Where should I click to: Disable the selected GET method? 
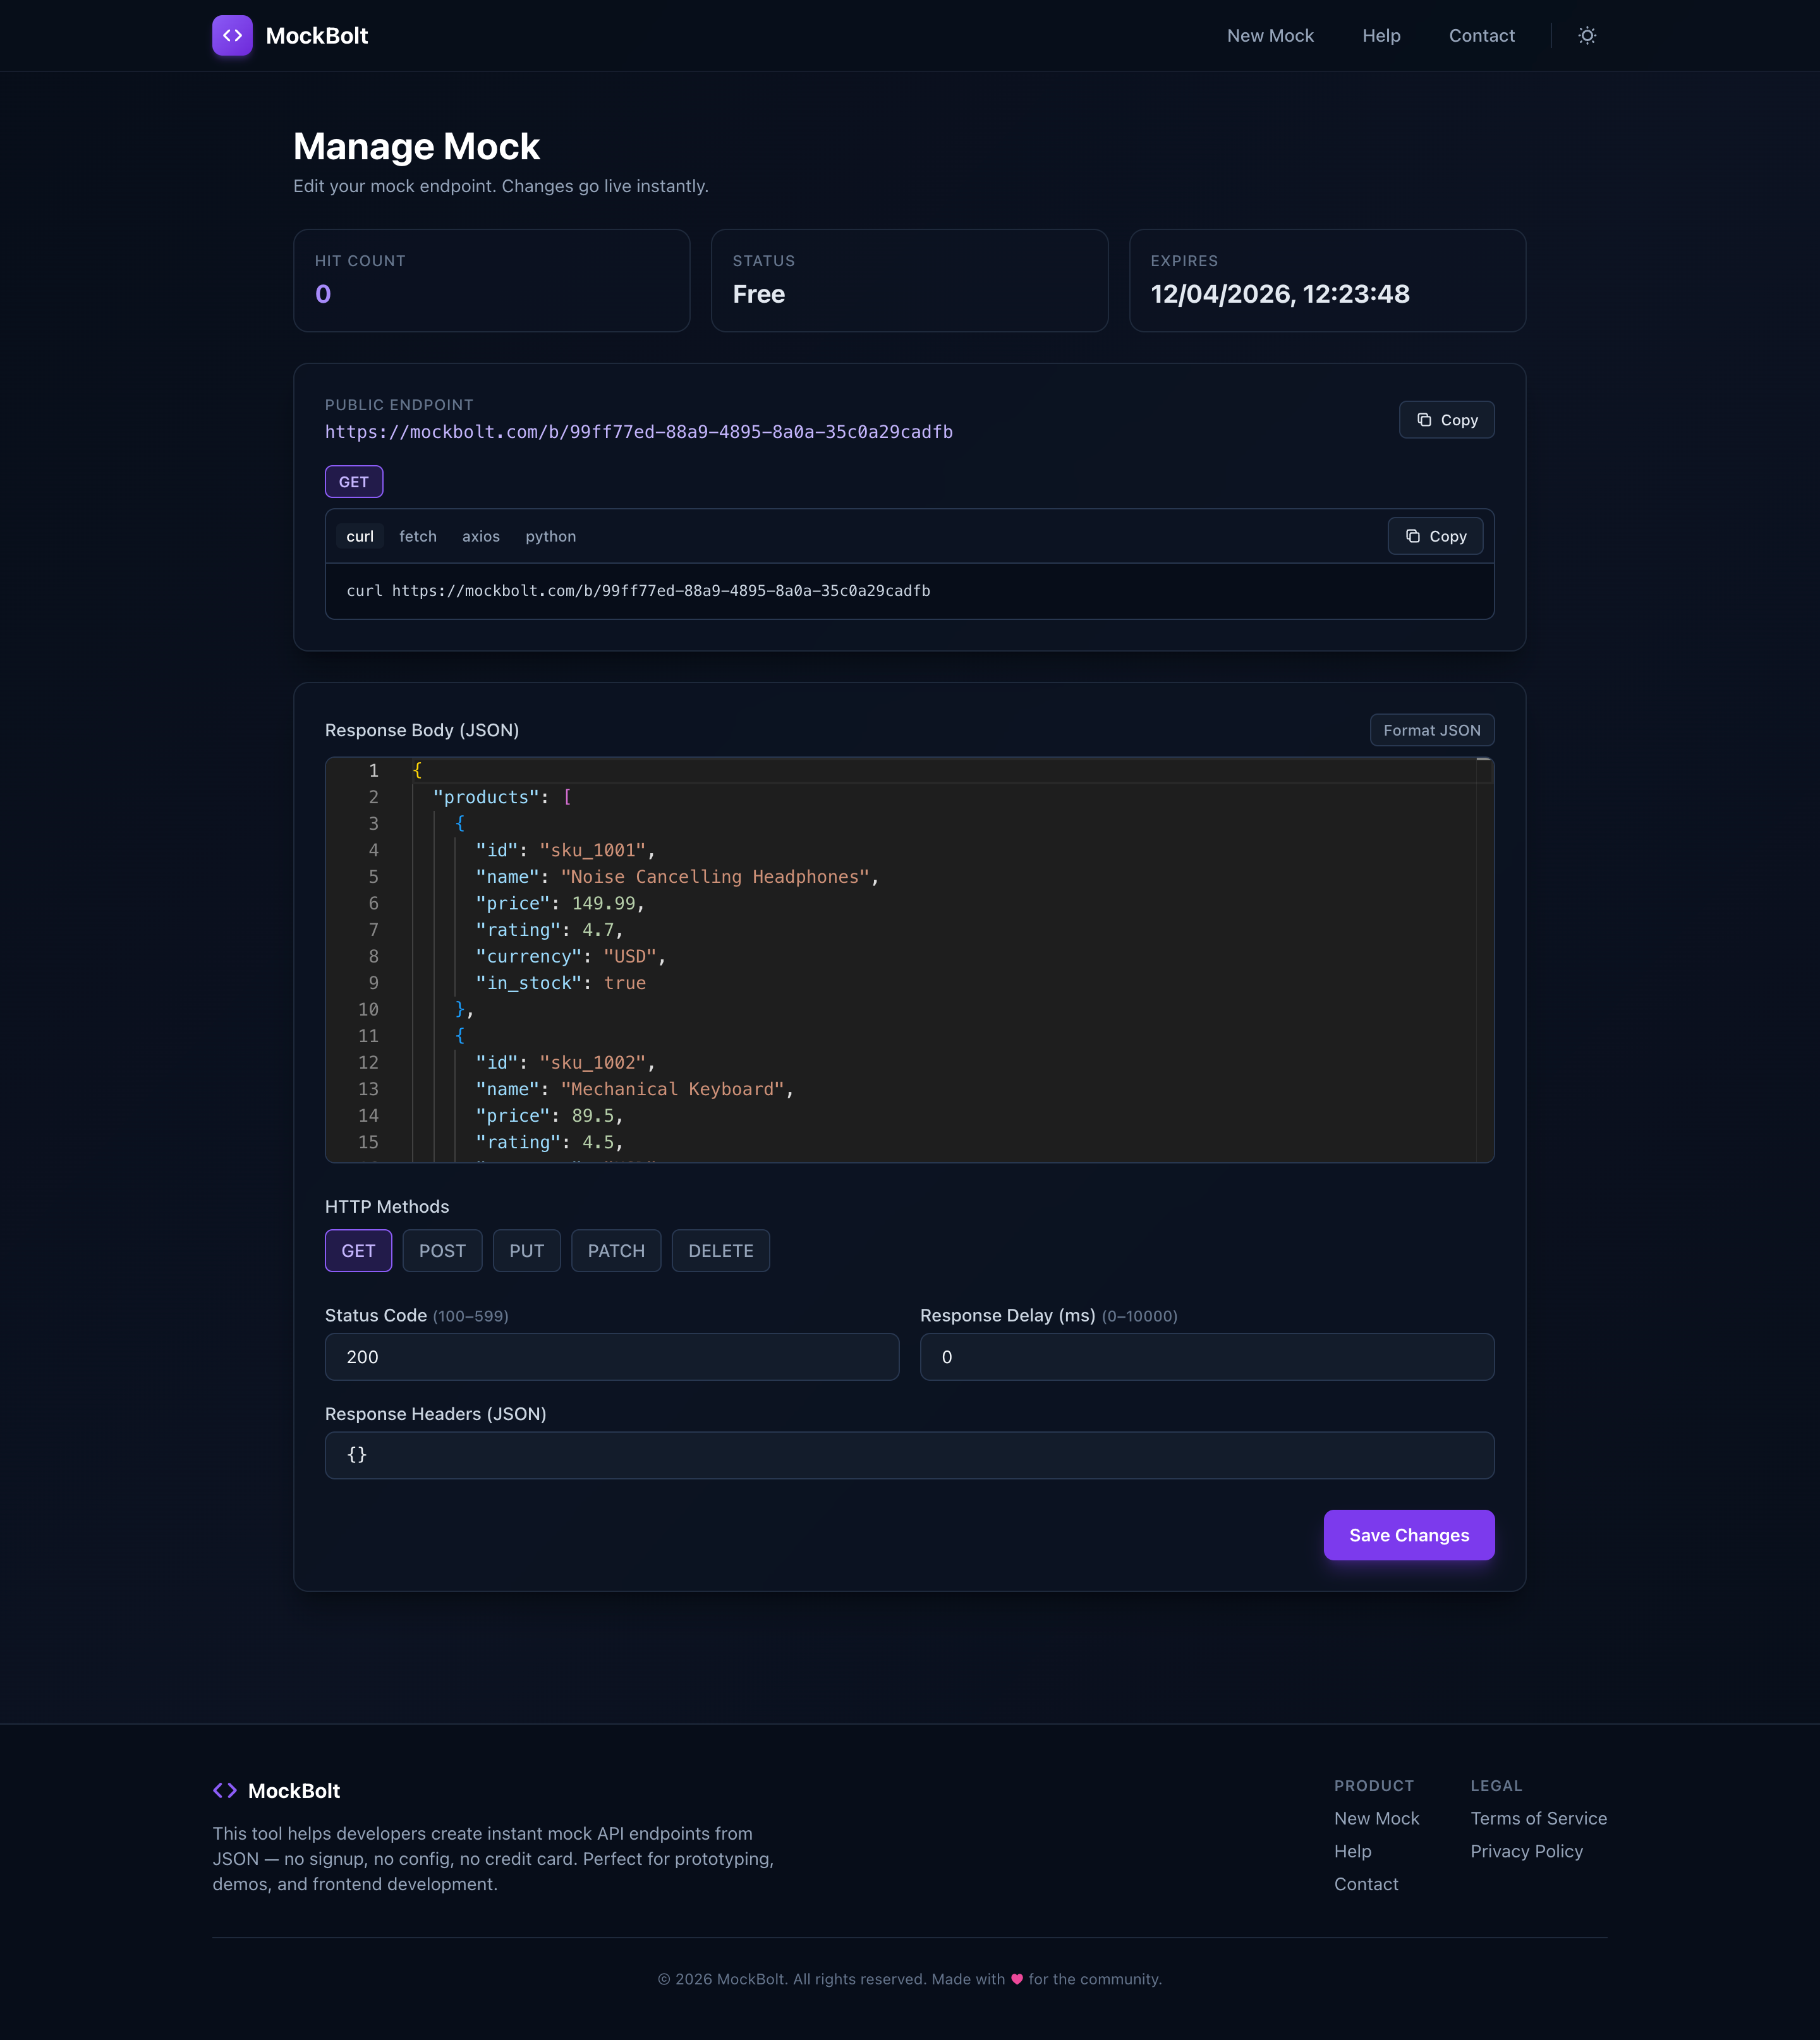coord(358,1251)
